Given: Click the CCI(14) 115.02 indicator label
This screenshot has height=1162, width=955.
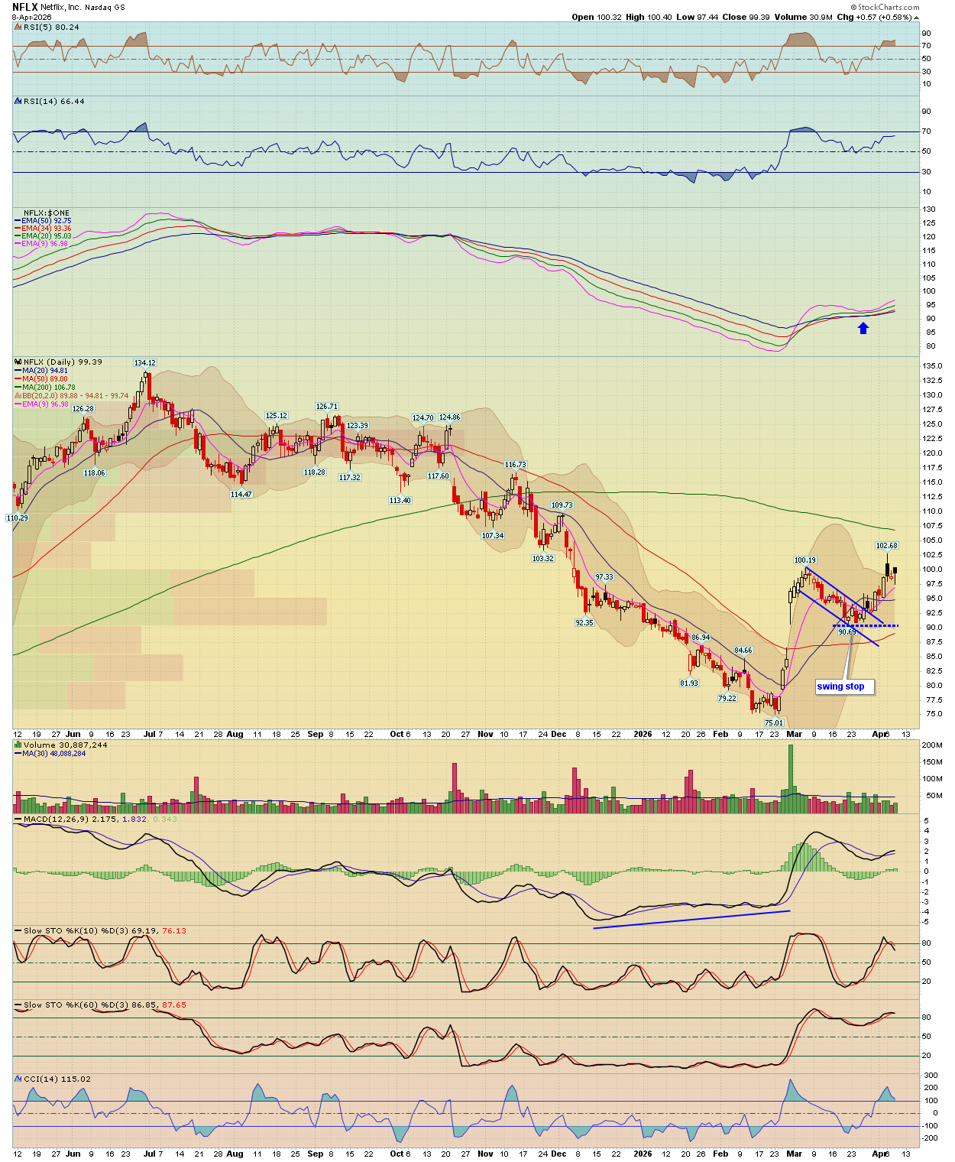Looking at the screenshot, I should tap(57, 1079).
